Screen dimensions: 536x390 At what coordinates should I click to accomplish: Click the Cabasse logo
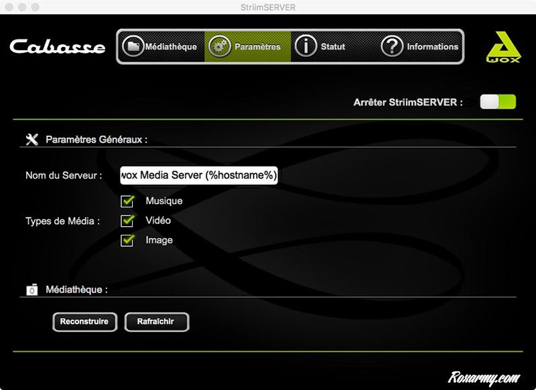58,47
